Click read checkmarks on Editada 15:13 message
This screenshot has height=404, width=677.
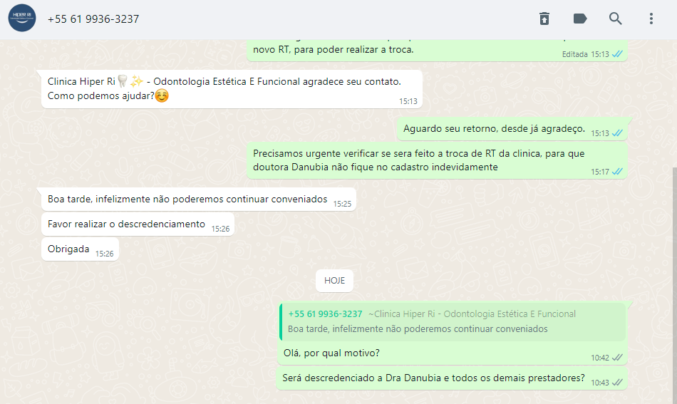coord(617,54)
